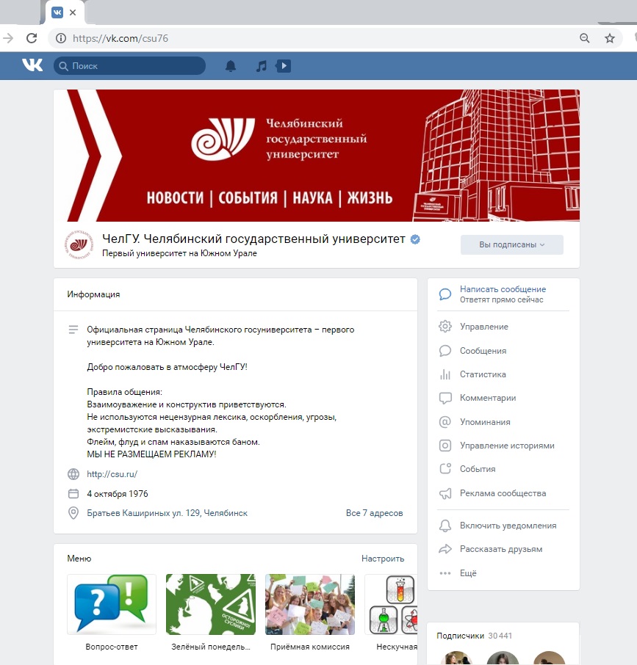Click the browser forward arrow
Screen dimensions: 637x665
[8, 38]
